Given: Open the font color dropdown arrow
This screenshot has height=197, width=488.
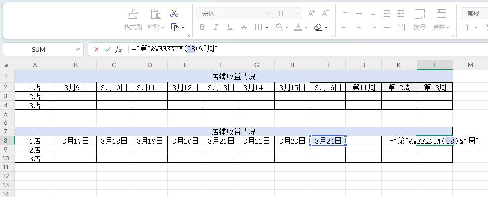Looking at the screenshot, I should coord(306,27).
